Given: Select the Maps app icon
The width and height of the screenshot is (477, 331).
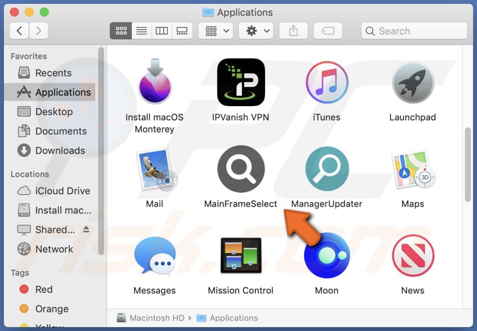Looking at the screenshot, I should coord(413,169).
